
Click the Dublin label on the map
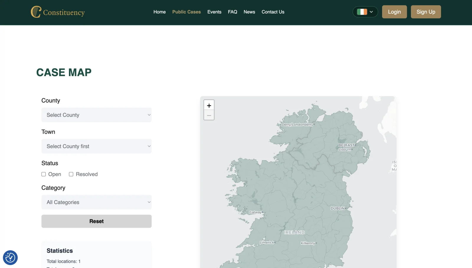click(337, 208)
